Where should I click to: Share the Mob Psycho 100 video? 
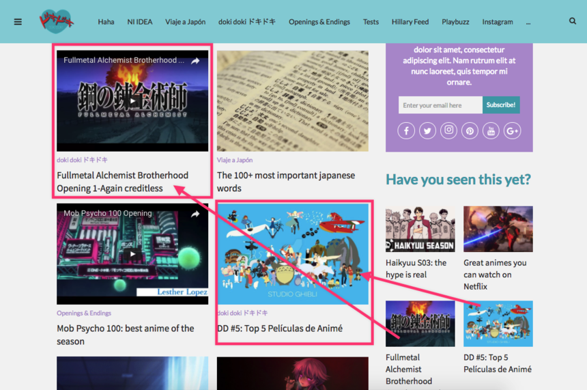pos(195,214)
